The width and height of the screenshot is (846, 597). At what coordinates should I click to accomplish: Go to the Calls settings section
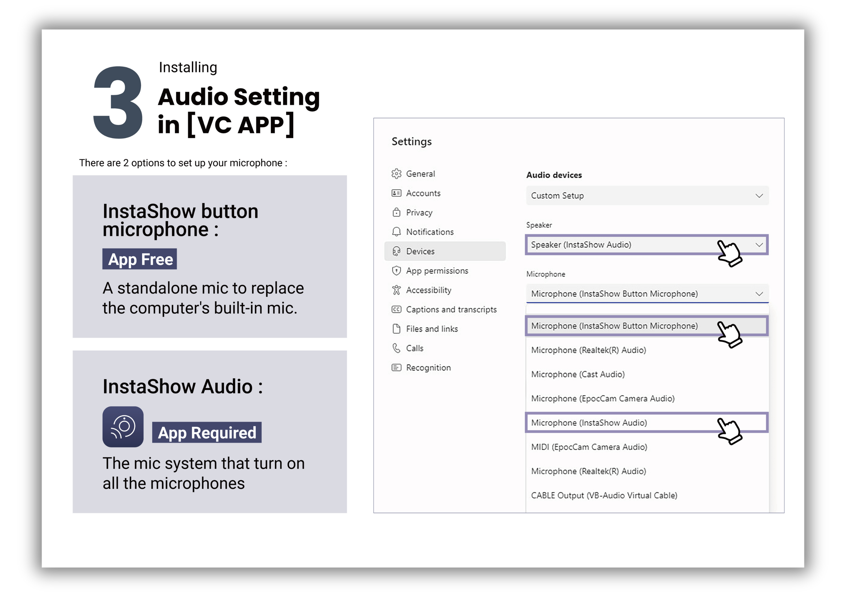[414, 348]
